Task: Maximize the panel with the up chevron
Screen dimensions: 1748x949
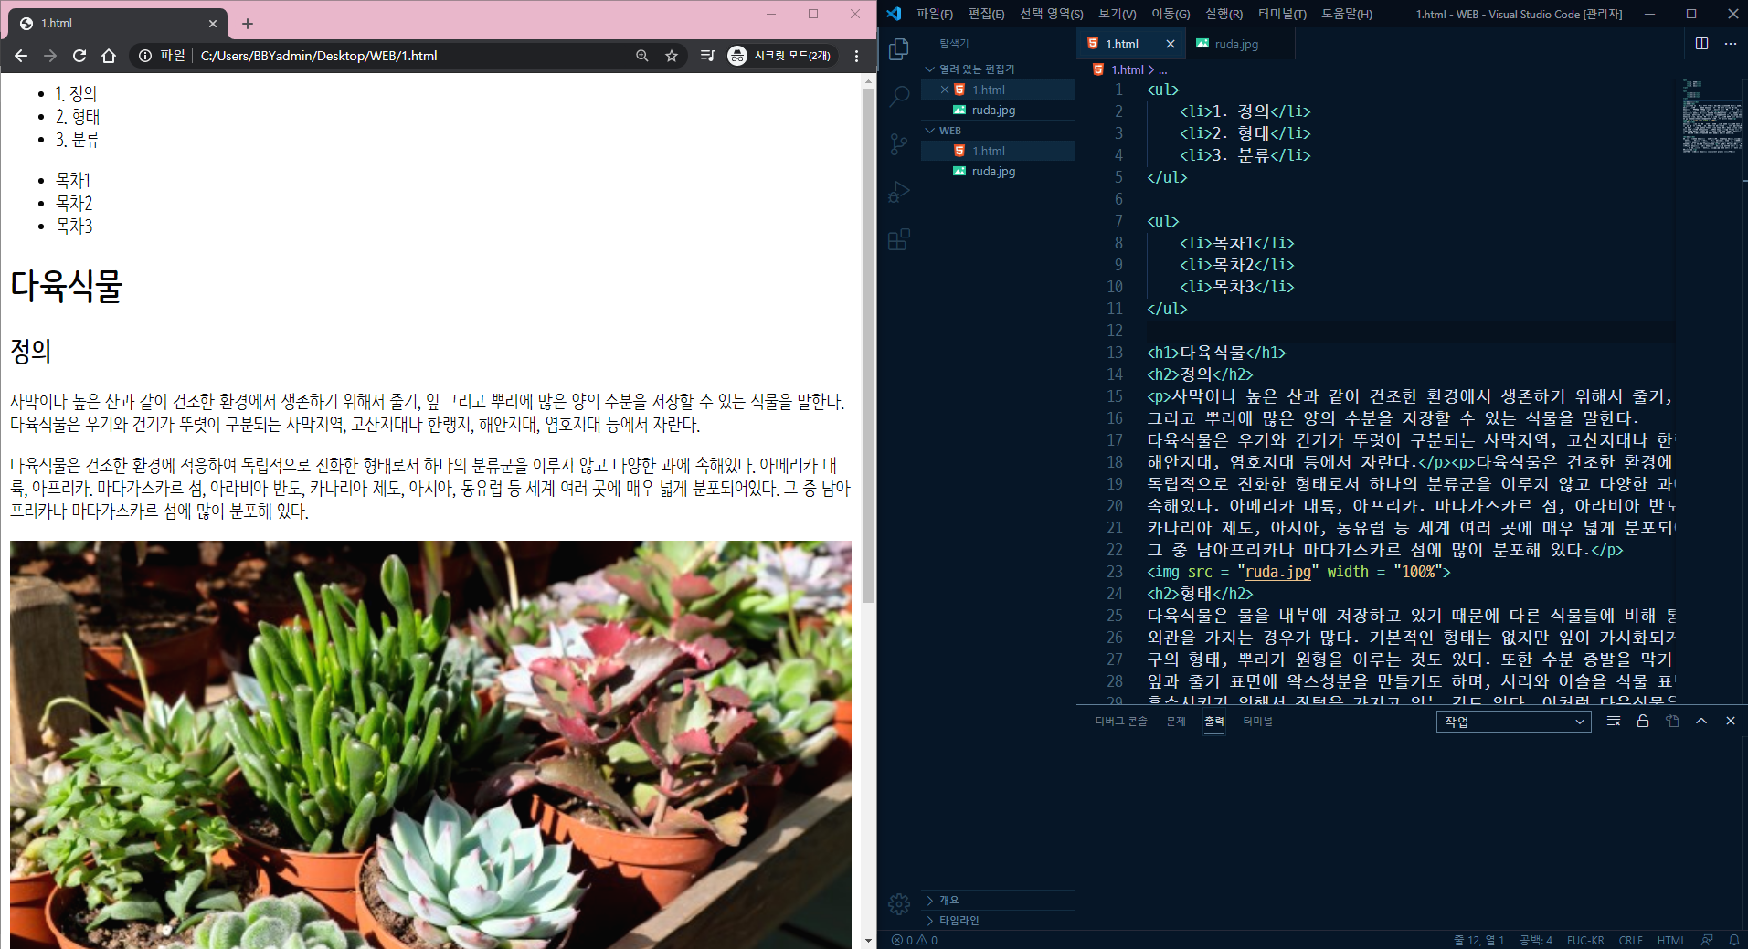Action: coord(1701,722)
